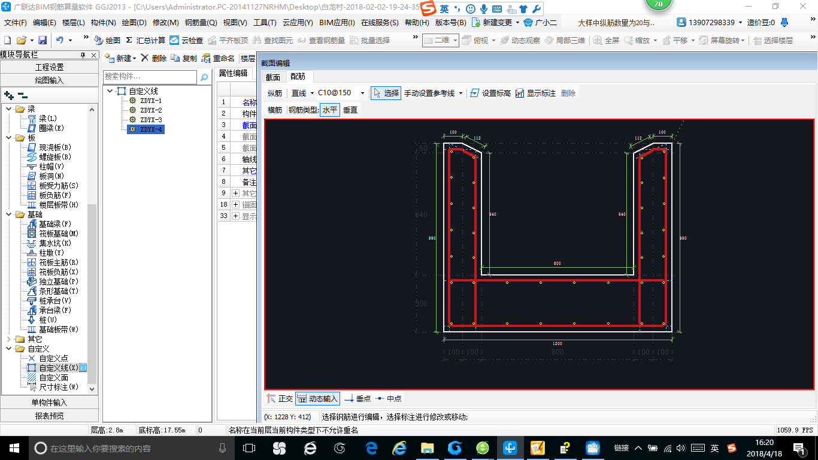Screen dimensions: 818x460
Task: Click the 动态观察 orbit tool
Action: point(520,40)
